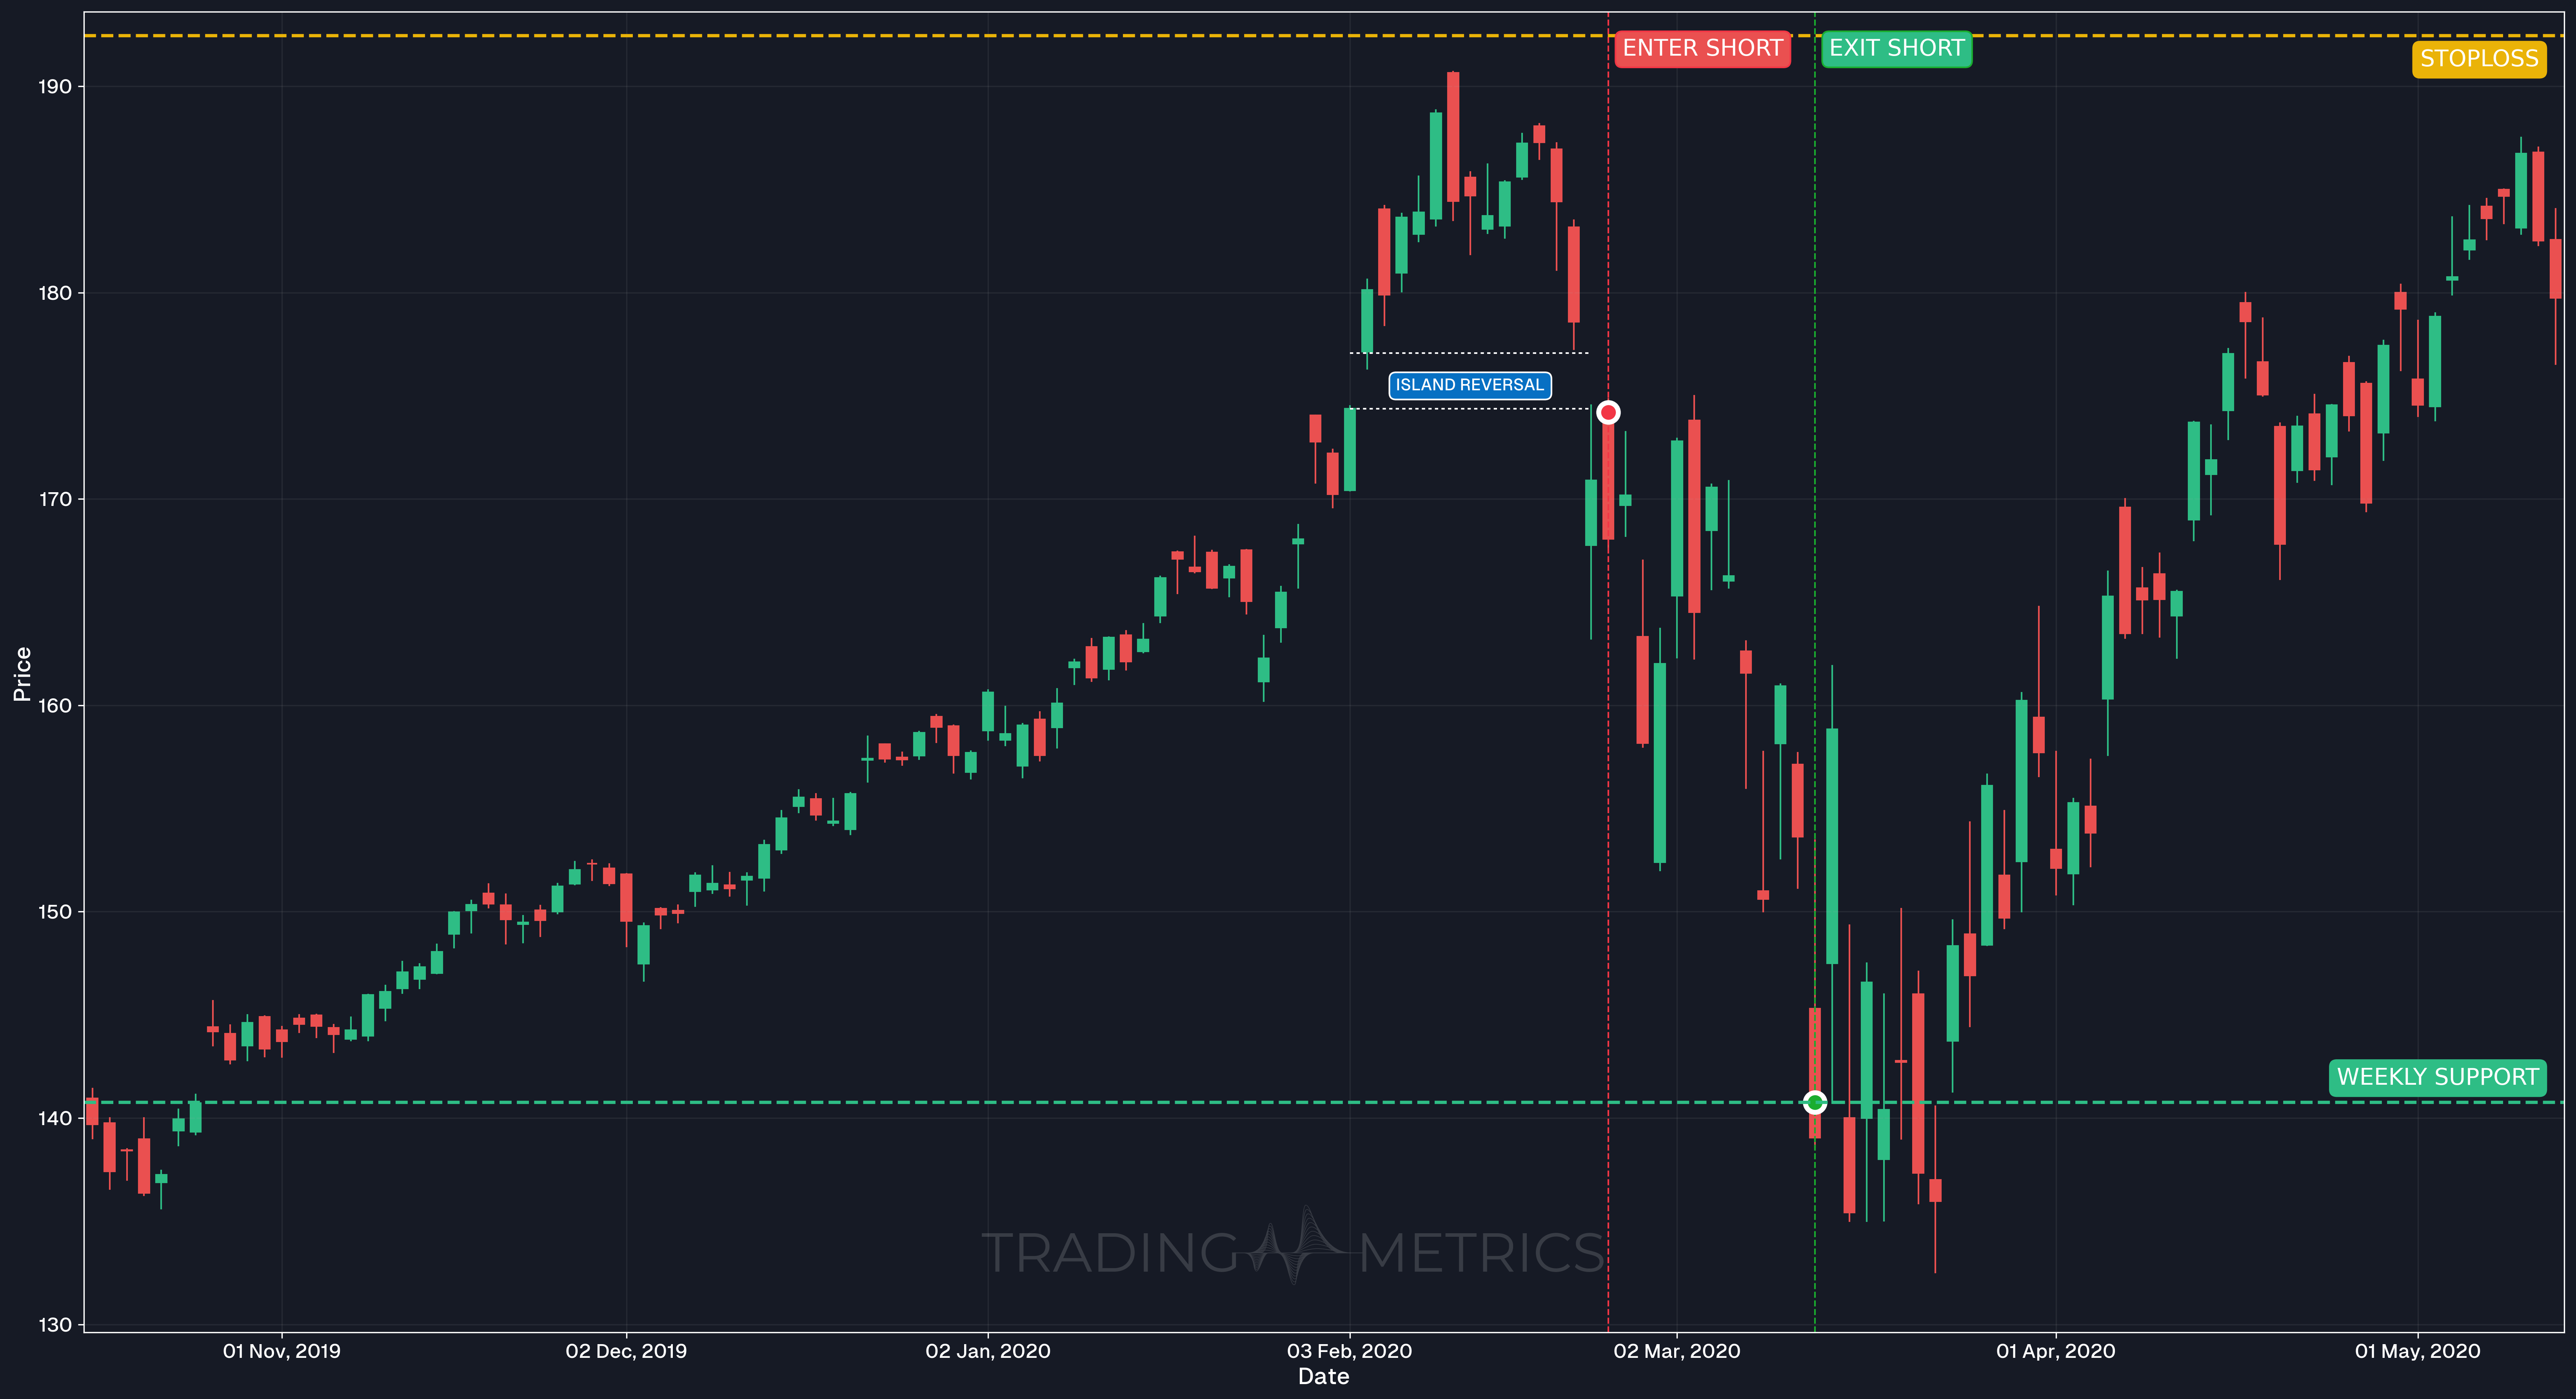Click the ISLAND REVERSAL annotation
The image size is (2576, 1399).
tap(1470, 385)
